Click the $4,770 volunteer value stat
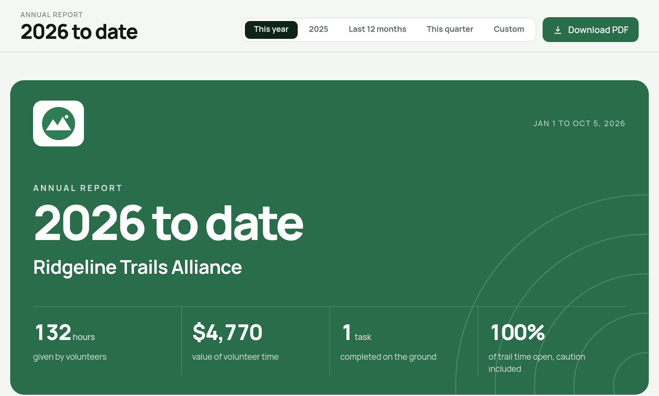 227,332
